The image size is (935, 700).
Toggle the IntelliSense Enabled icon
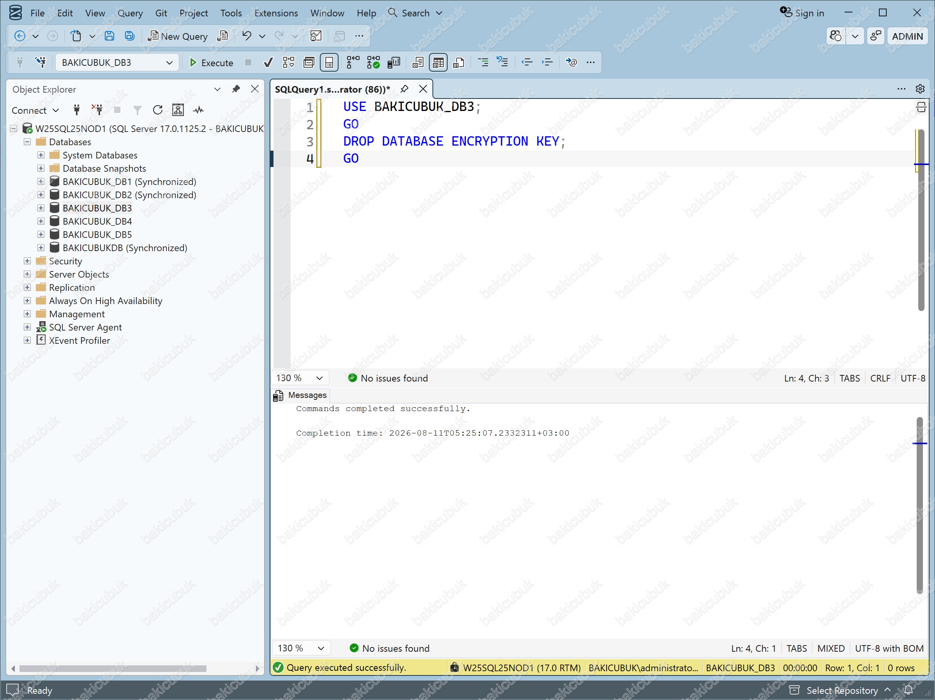pos(329,63)
